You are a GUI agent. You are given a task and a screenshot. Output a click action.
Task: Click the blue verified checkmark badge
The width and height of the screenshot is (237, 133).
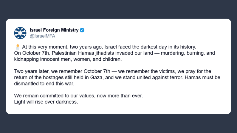(82, 30)
